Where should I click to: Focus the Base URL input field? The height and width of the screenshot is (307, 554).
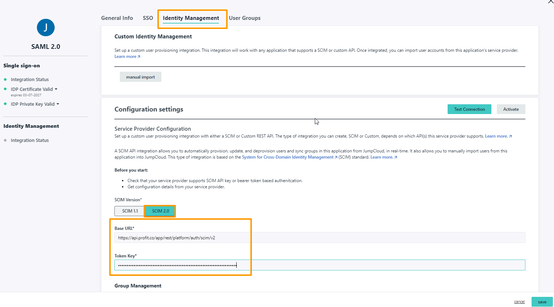320,237
